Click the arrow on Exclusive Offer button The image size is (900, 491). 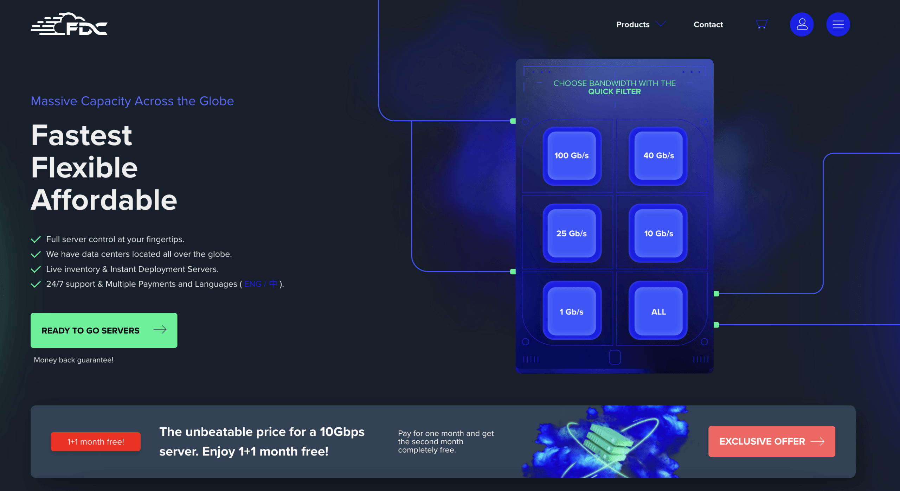coord(817,441)
